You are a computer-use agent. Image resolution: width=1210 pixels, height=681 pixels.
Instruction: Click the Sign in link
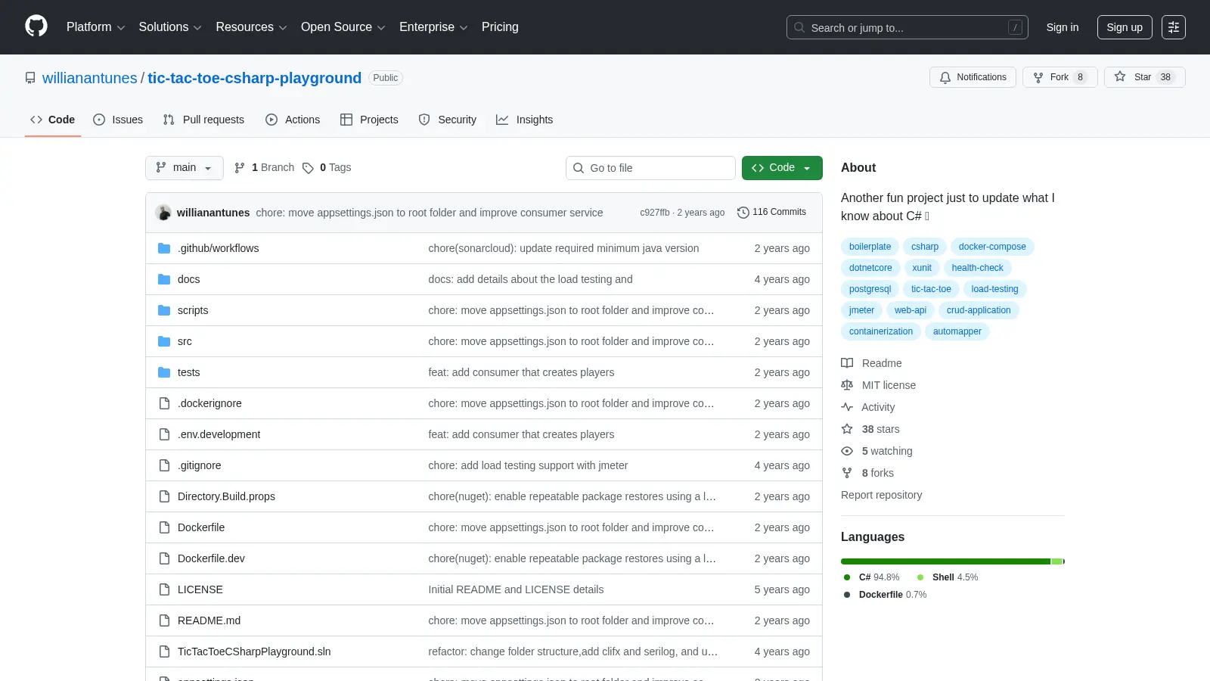[x=1063, y=27]
